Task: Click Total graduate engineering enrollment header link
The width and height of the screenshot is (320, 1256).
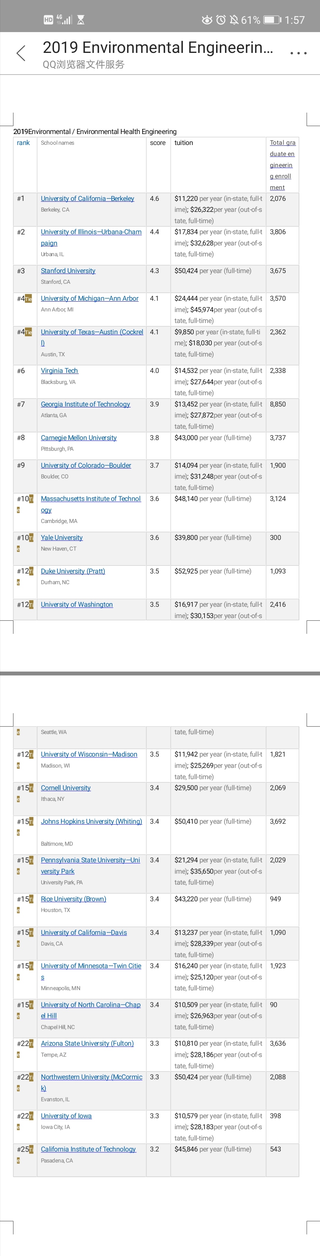Action: tap(282, 165)
